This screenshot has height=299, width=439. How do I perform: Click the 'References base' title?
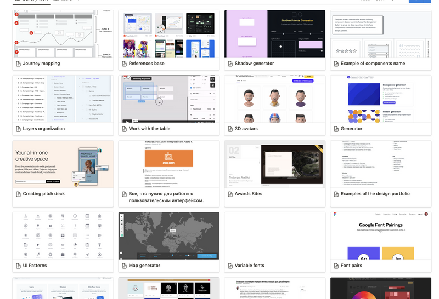[147, 64]
